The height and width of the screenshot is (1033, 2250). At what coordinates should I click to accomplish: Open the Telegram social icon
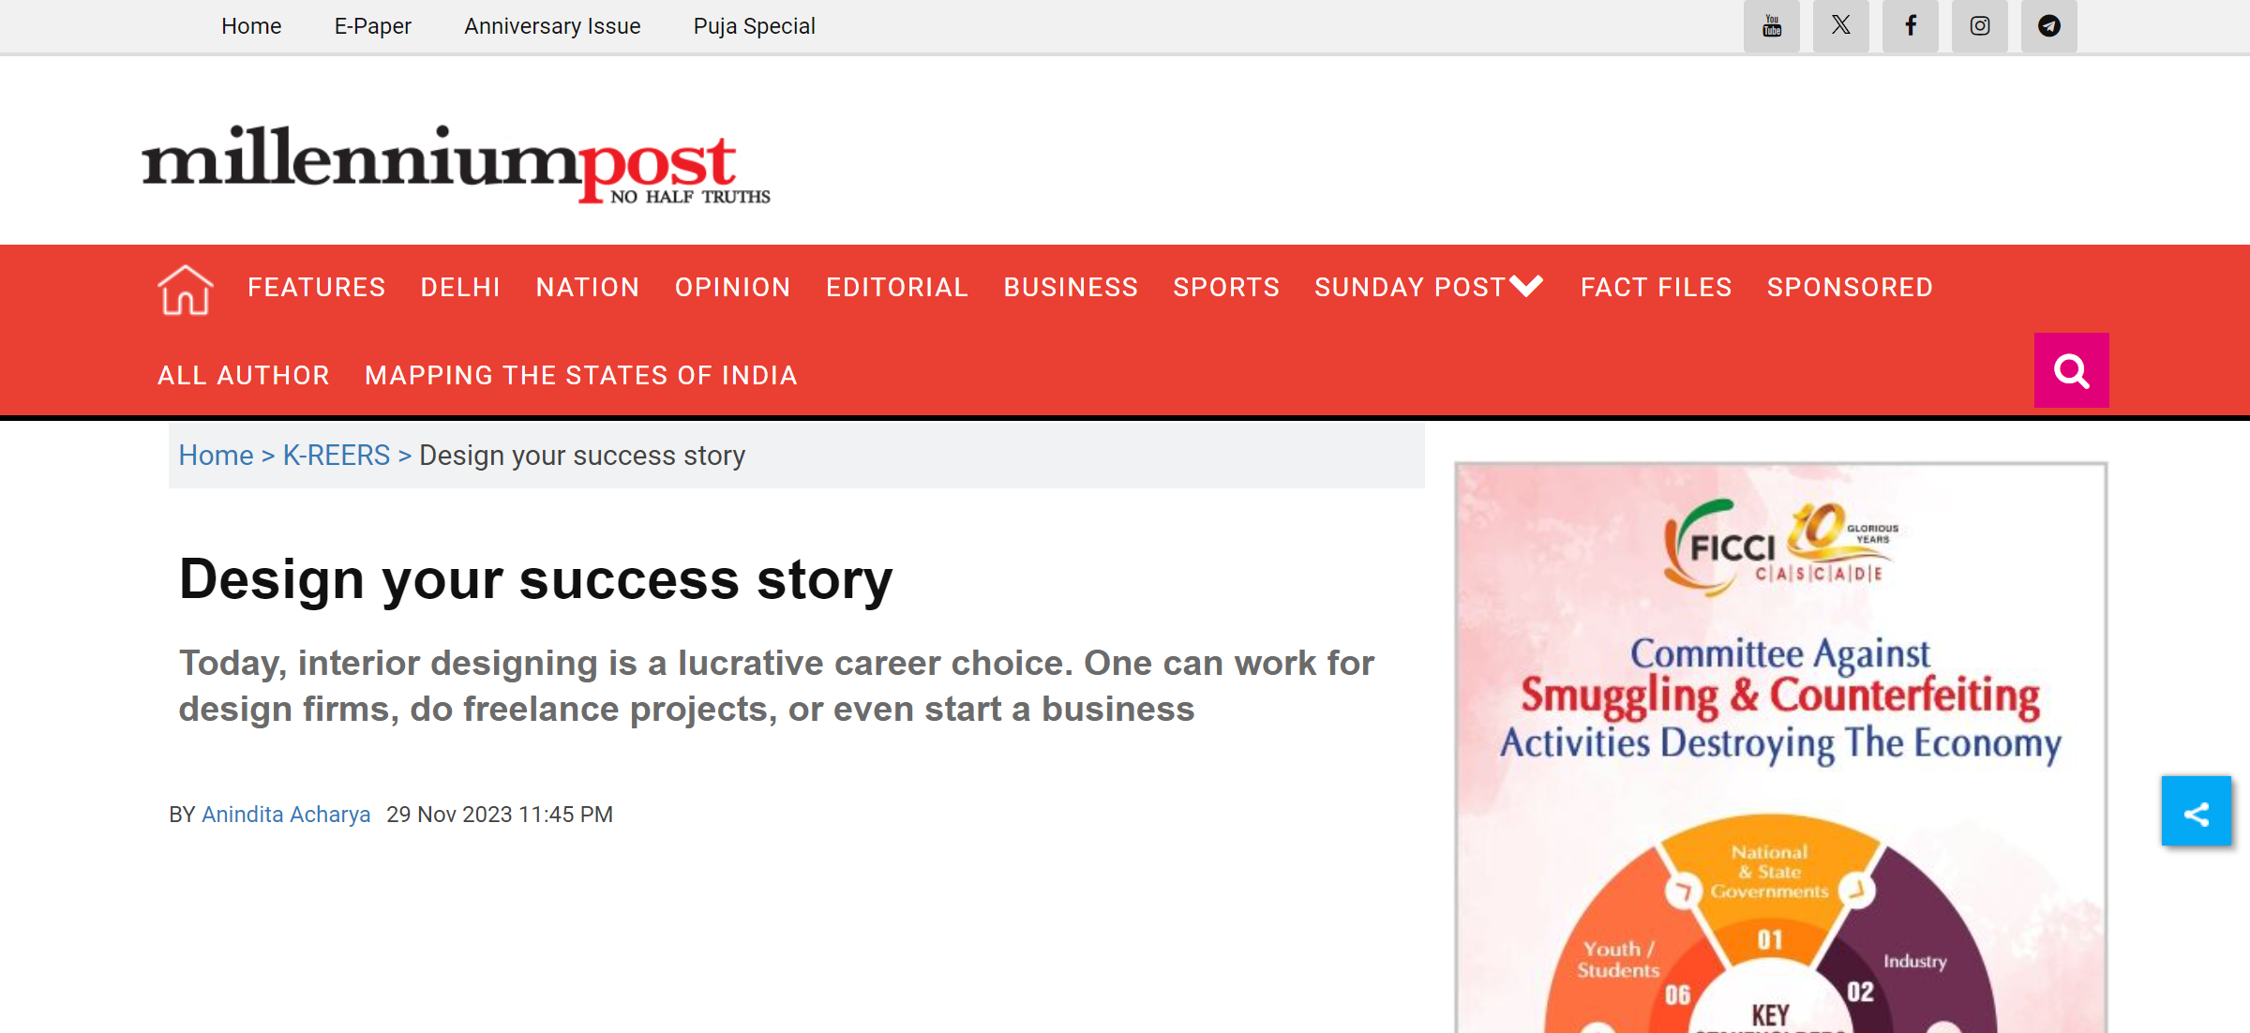click(2048, 26)
